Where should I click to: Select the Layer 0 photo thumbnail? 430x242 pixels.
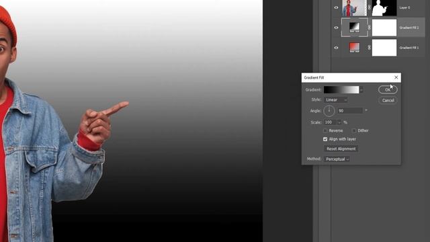354,7
